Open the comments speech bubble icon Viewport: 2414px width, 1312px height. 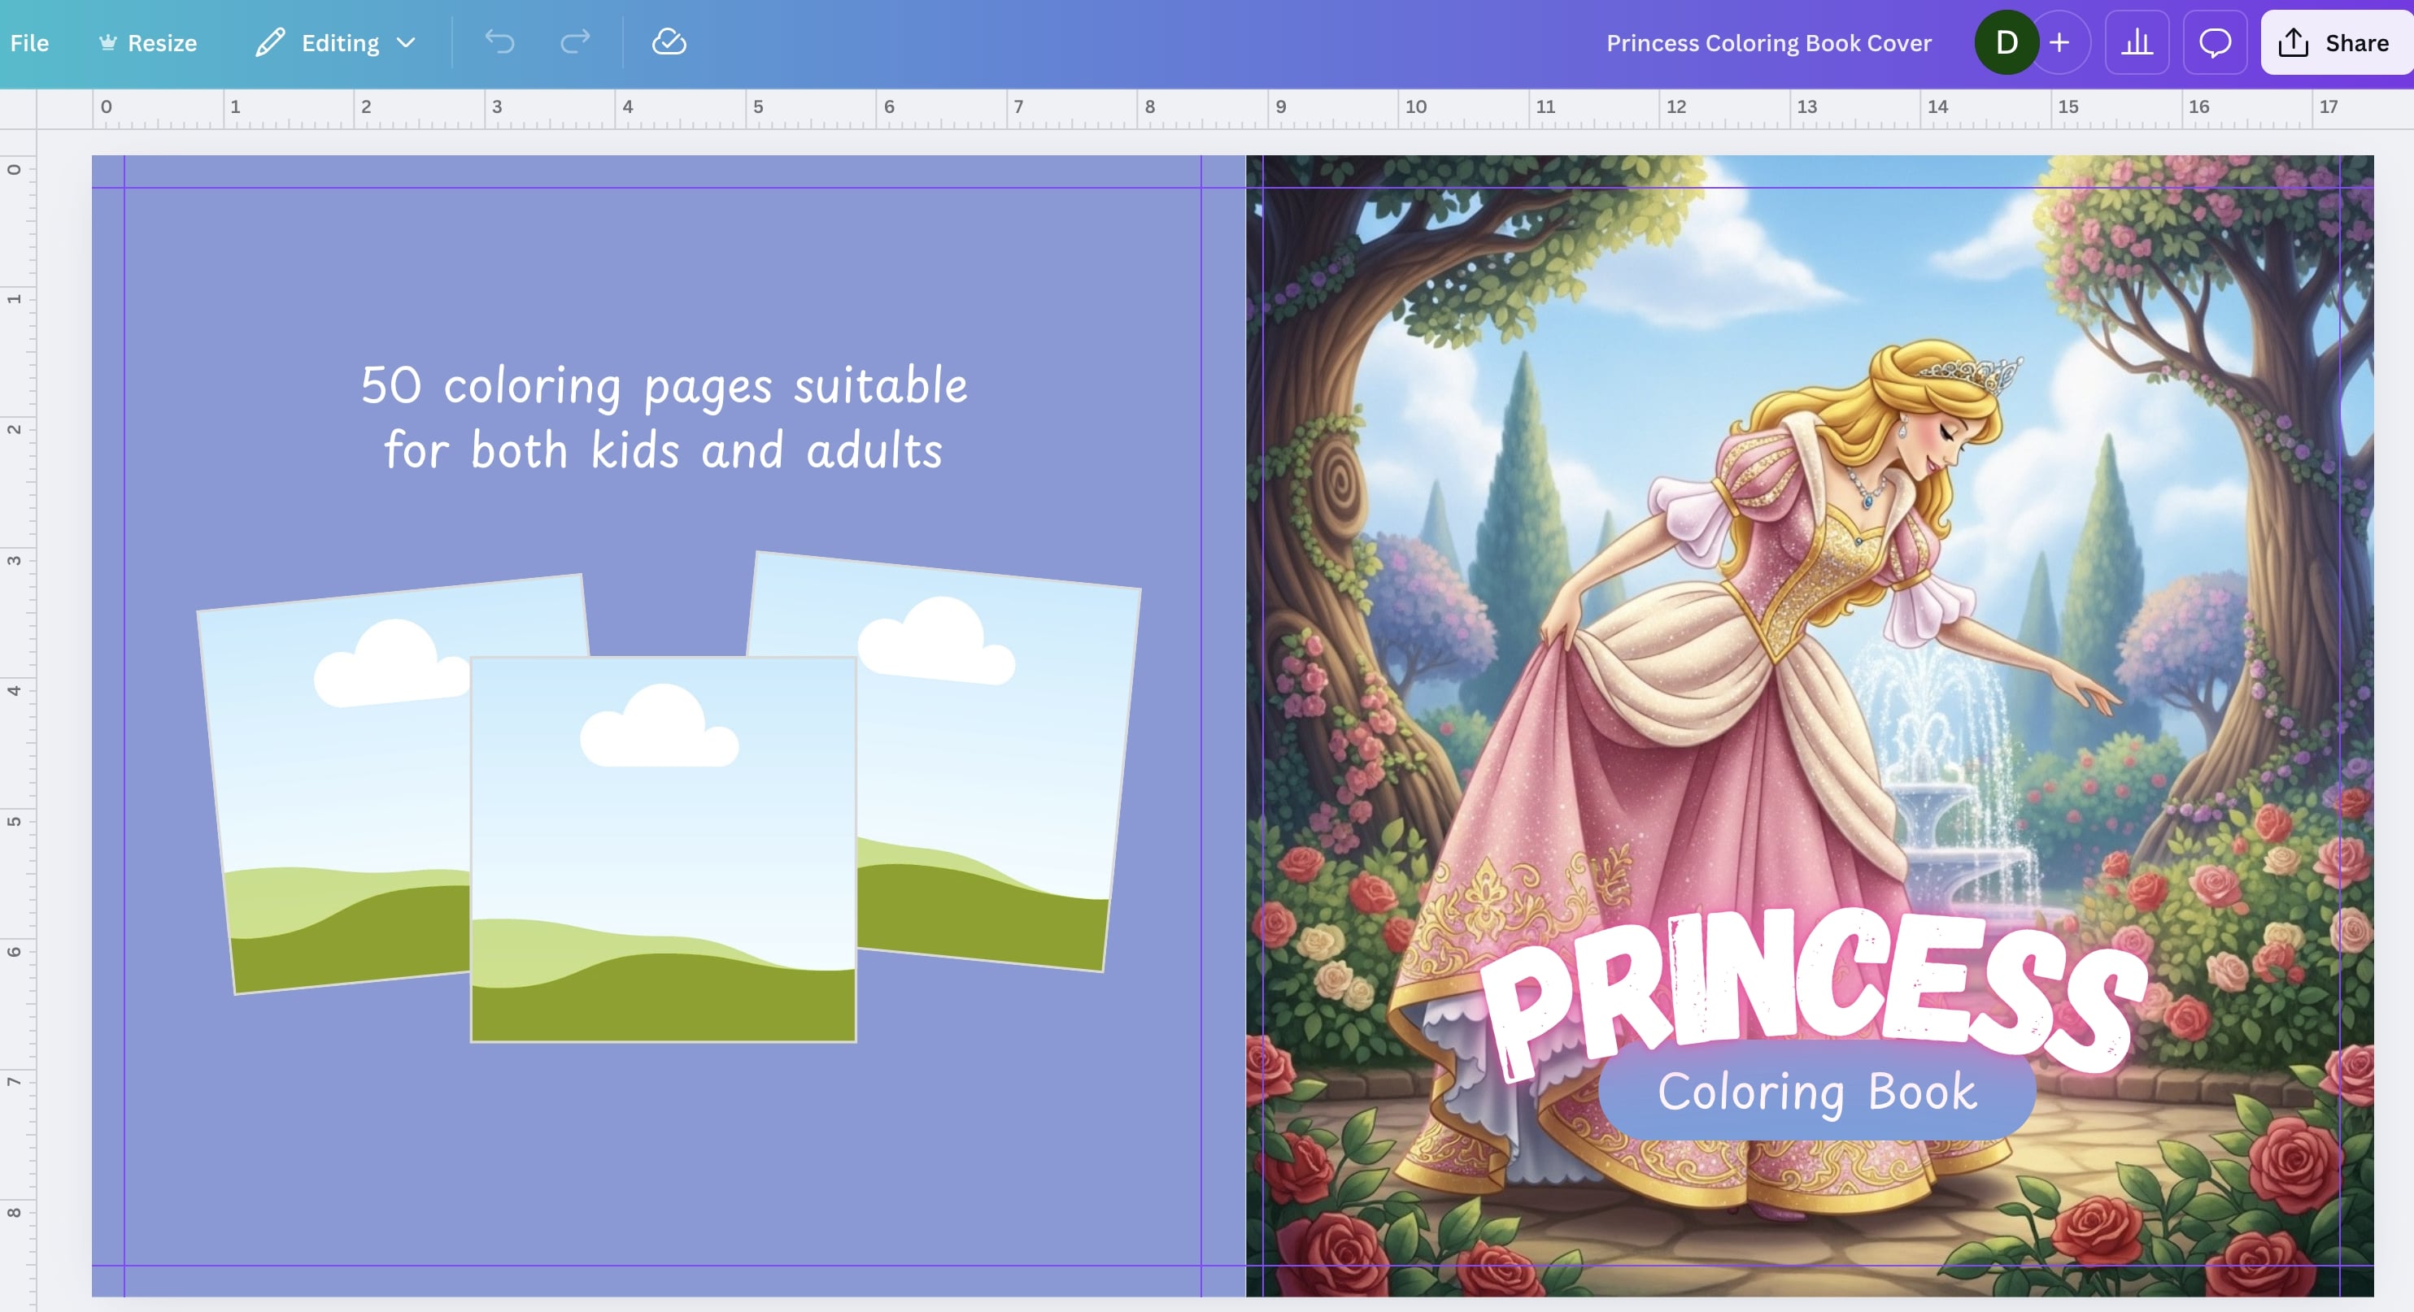[2215, 42]
